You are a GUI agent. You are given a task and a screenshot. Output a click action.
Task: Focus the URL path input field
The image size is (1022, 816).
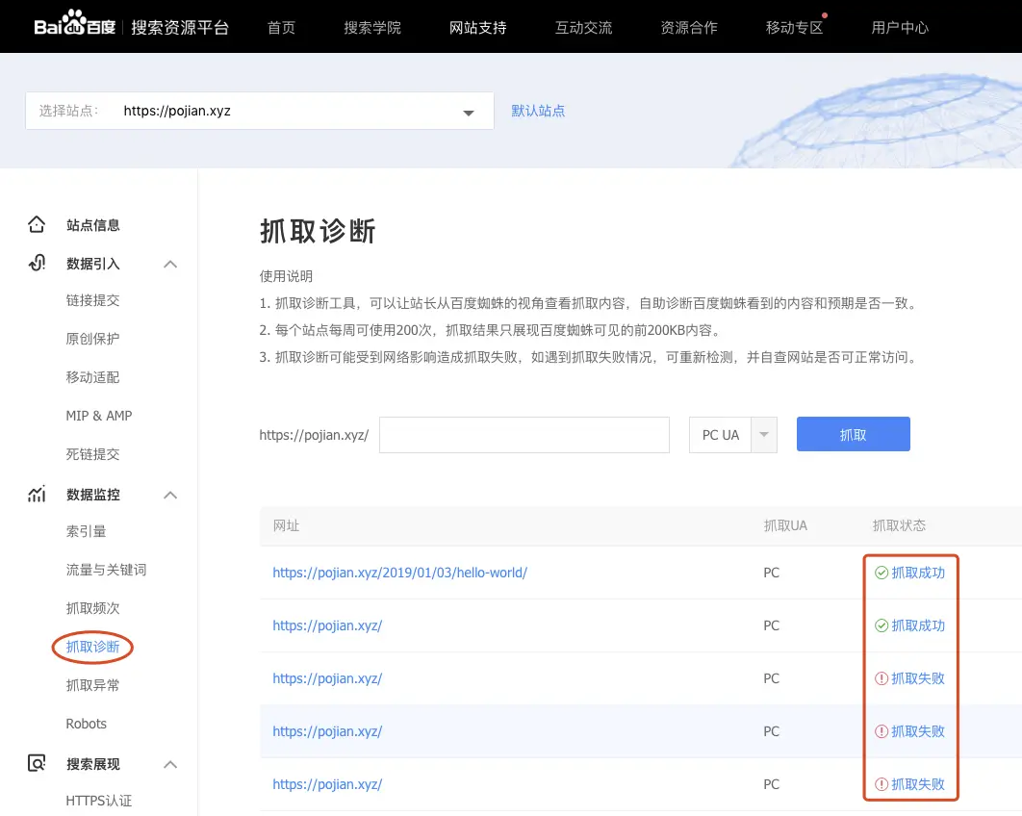point(524,435)
